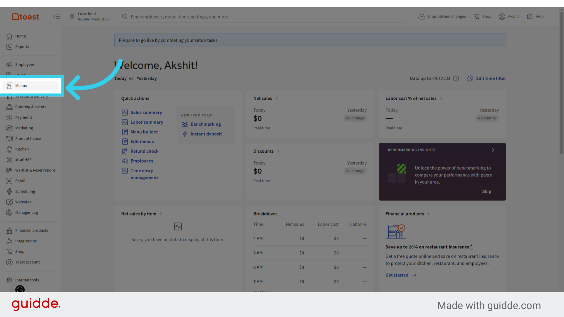Open Integrations in the sidebar
Image resolution: width=564 pixels, height=317 pixels.
(x=31, y=241)
